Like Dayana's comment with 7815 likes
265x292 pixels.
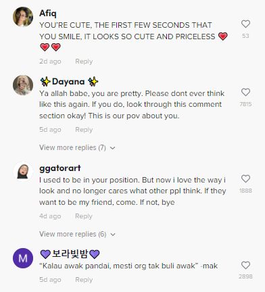point(245,92)
